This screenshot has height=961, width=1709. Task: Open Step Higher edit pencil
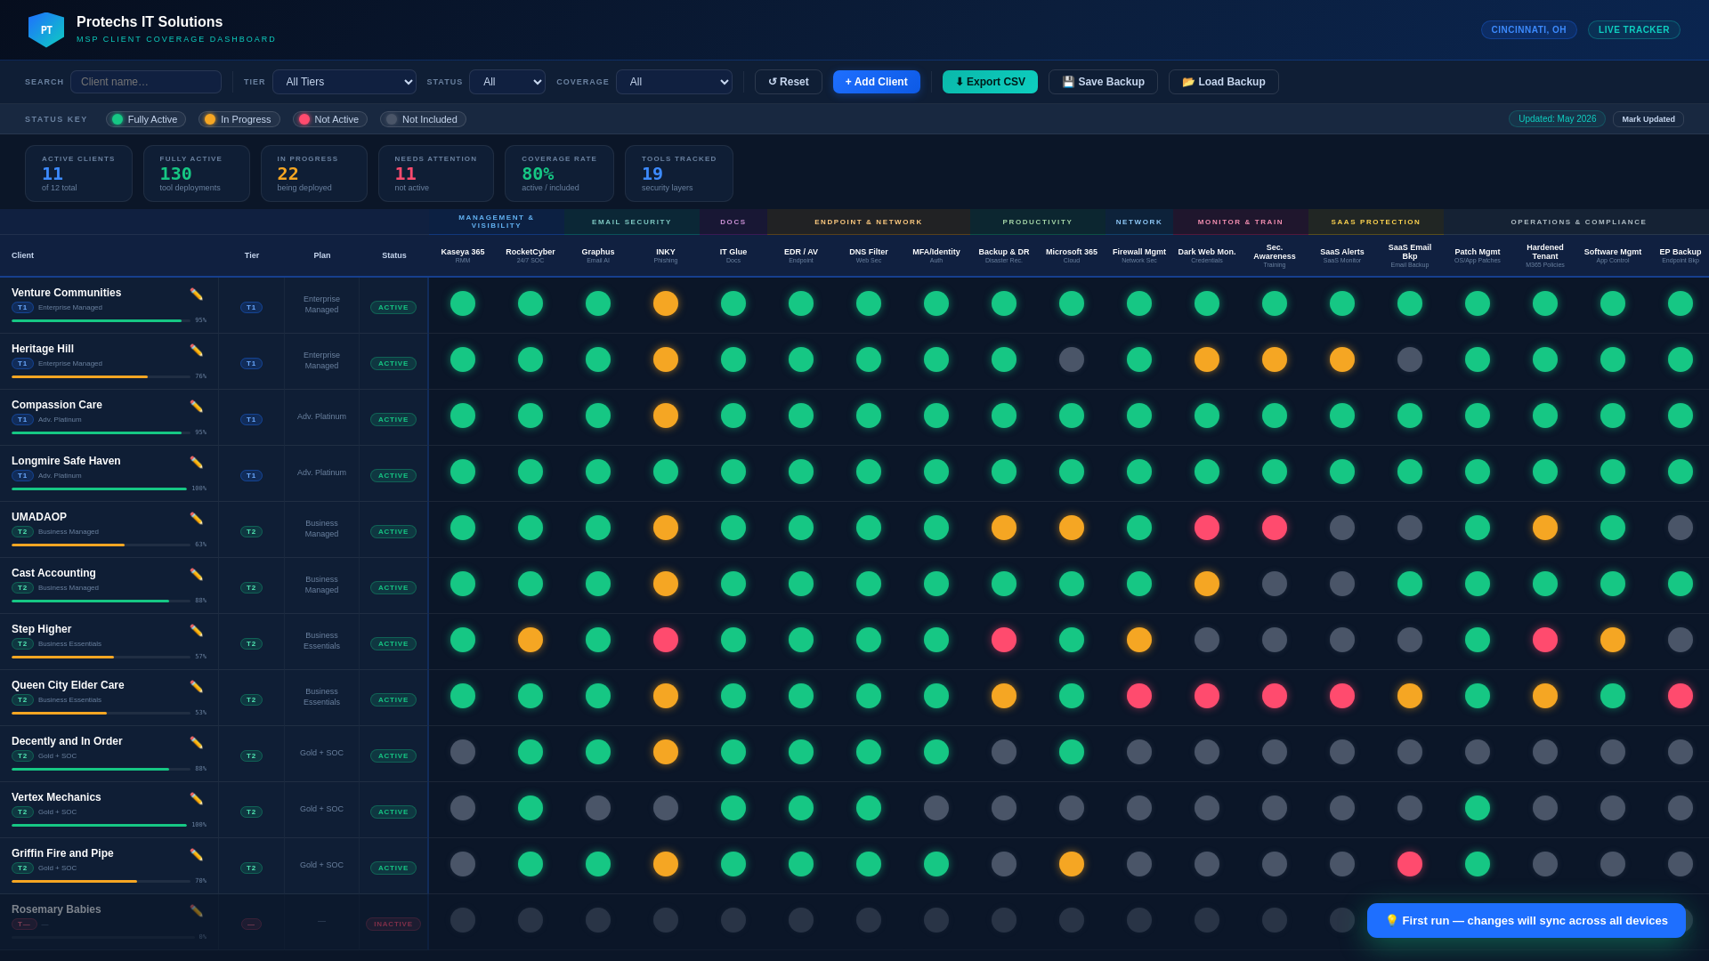pos(196,631)
